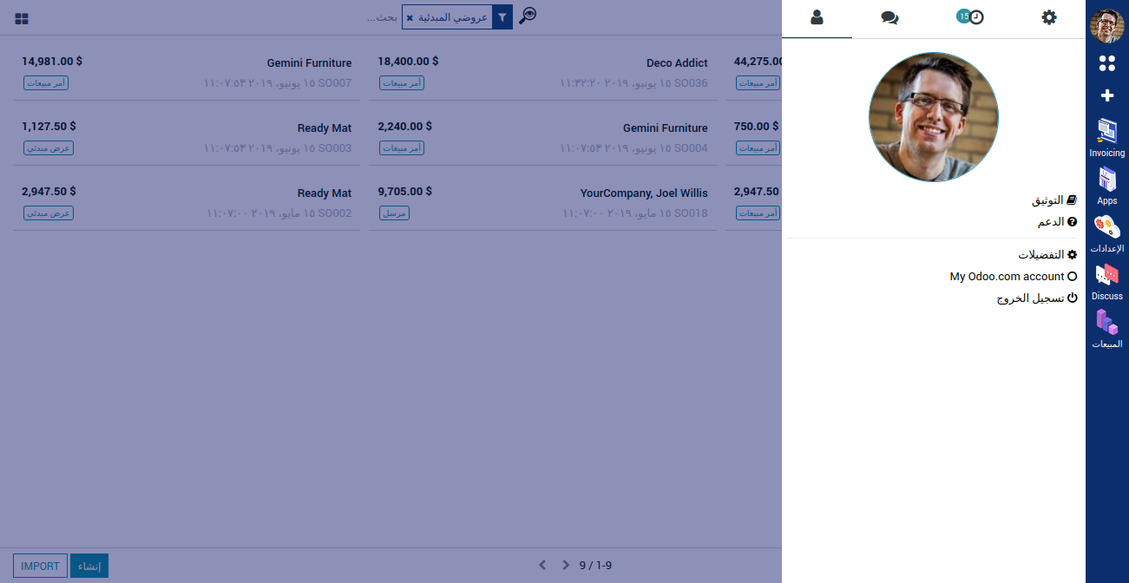The image size is (1129, 583).
Task: Switch to the gear settings tab
Action: coord(1049,17)
